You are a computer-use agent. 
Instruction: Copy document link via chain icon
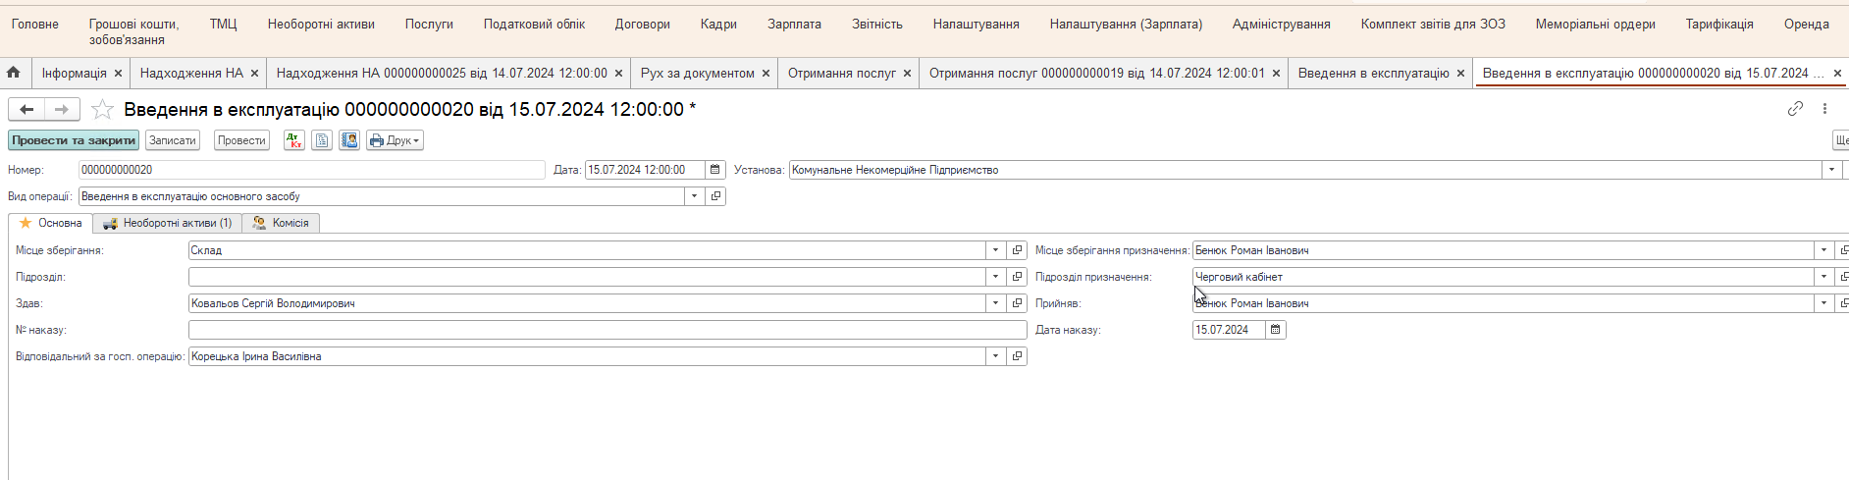pos(1795,109)
